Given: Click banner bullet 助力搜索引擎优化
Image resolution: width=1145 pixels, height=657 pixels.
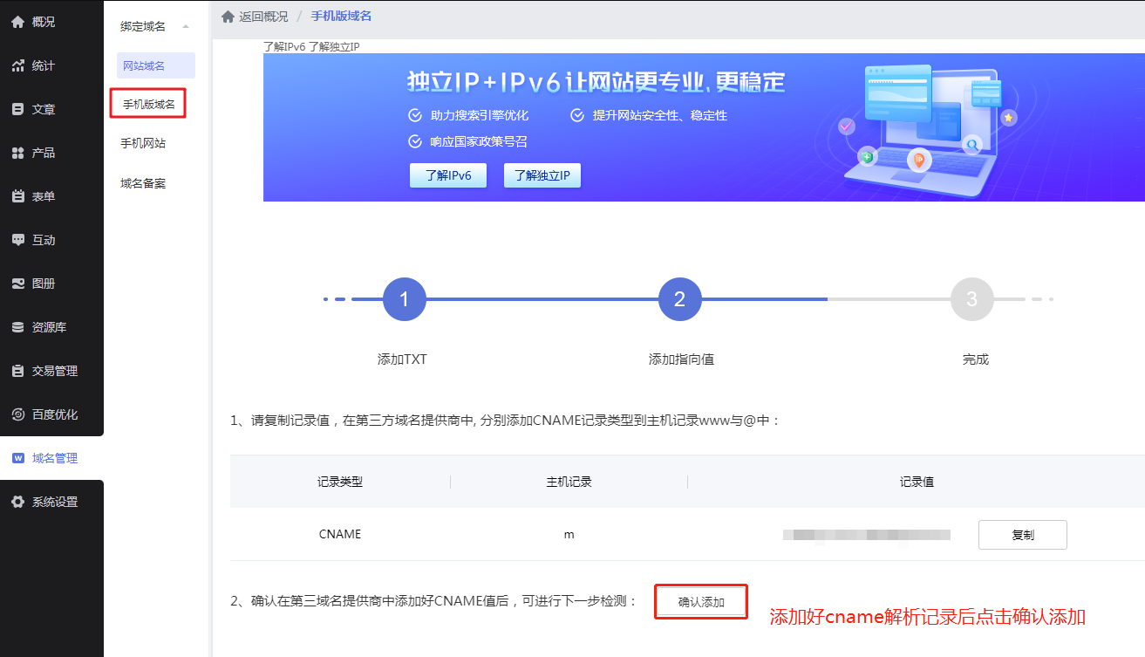Looking at the screenshot, I should tap(480, 115).
